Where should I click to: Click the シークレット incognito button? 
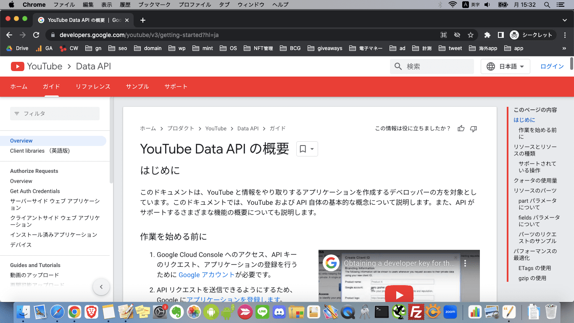[x=532, y=35]
